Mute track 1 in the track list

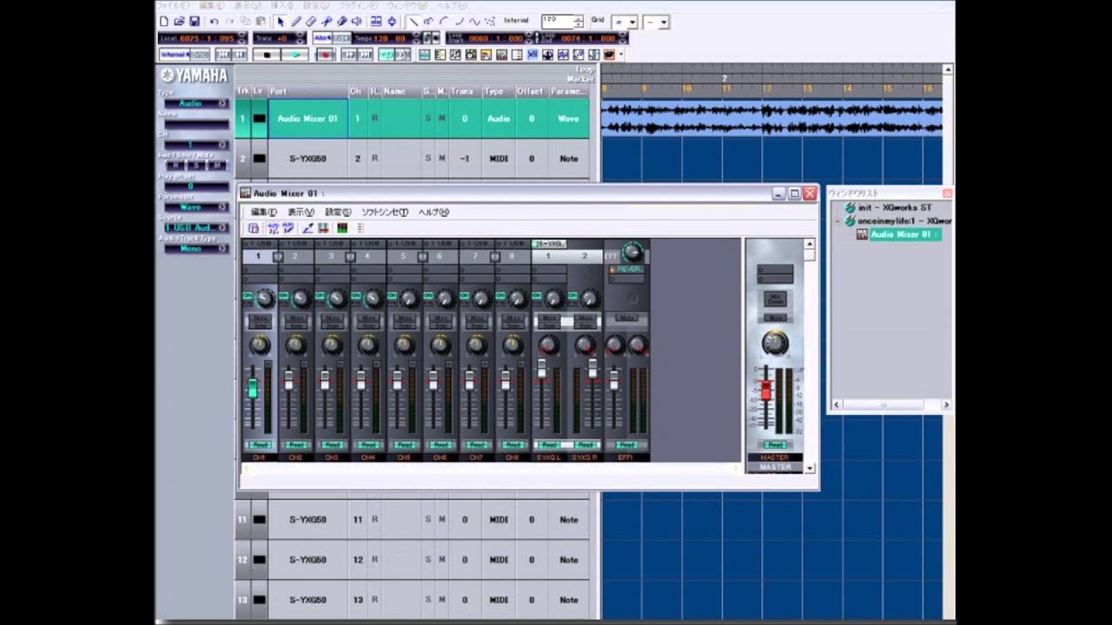[441, 119]
